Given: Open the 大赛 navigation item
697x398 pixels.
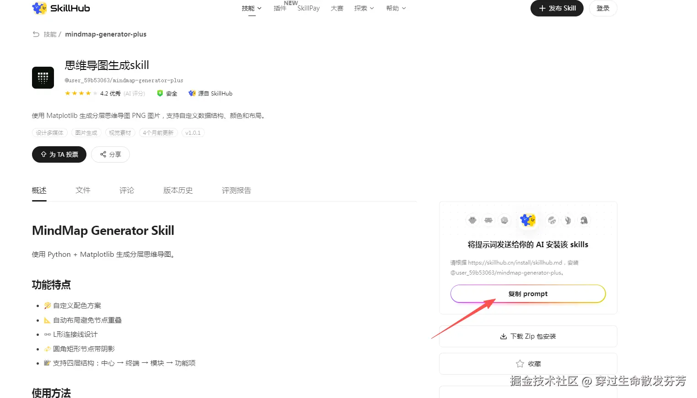Looking at the screenshot, I should pos(337,8).
